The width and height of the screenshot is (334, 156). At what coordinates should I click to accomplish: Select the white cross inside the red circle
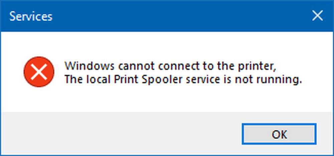pos(39,72)
